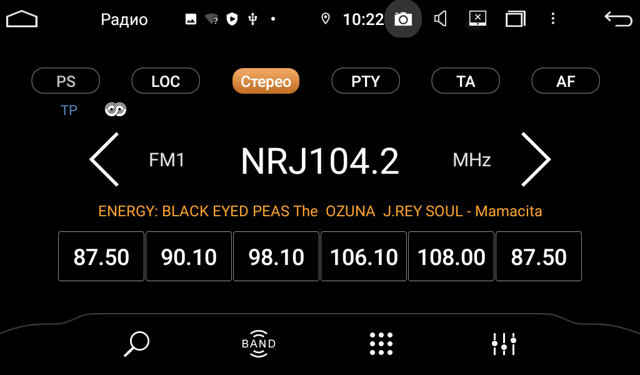This screenshot has width=640, height=375.
Task: Open the three-dot overflow menu
Action: click(553, 19)
